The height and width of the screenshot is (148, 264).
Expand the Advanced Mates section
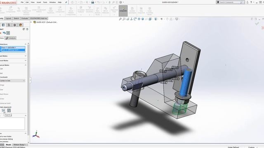pyautogui.click(x=26, y=60)
